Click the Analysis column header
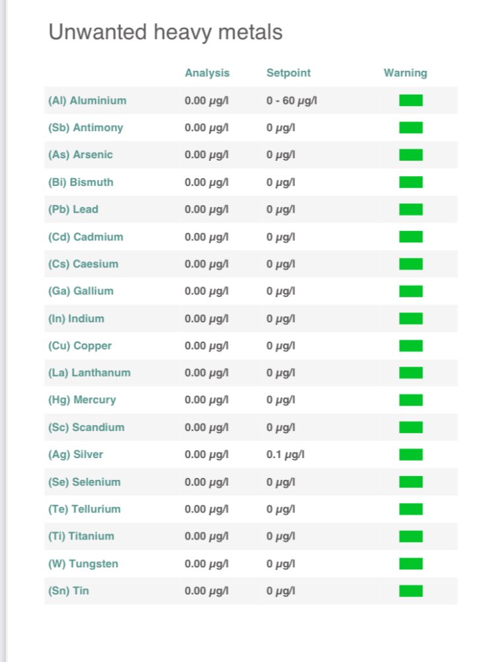The height and width of the screenshot is (662, 497). (207, 73)
